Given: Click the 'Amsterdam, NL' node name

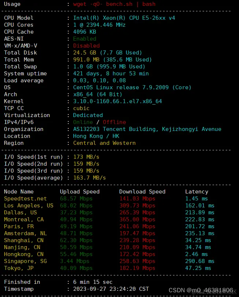Looking at the screenshot, I should (25, 233).
